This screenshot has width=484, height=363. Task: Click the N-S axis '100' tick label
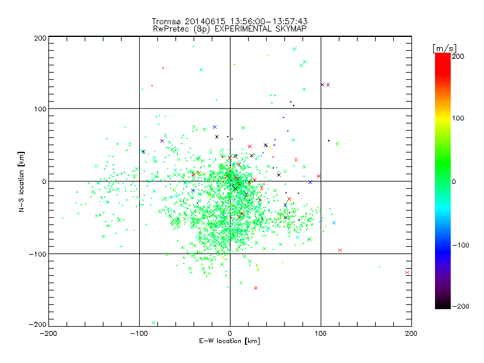40,109
